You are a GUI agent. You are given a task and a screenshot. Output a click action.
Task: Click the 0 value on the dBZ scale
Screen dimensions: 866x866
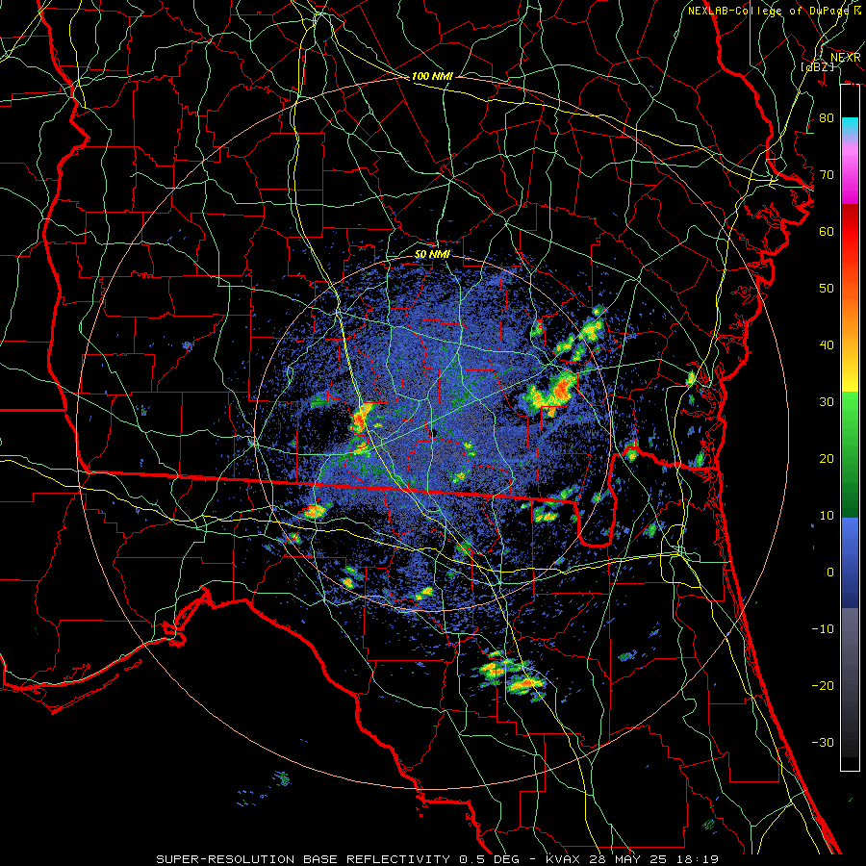click(830, 573)
